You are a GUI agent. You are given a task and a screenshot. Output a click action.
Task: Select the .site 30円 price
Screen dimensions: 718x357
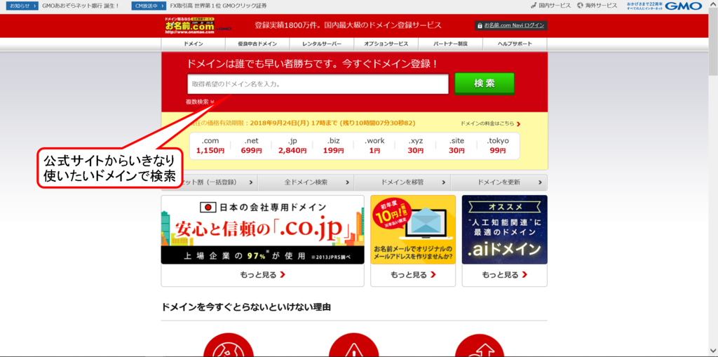[456, 146]
